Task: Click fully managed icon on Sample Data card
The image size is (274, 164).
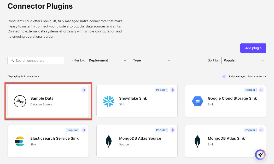Action: 84,90
